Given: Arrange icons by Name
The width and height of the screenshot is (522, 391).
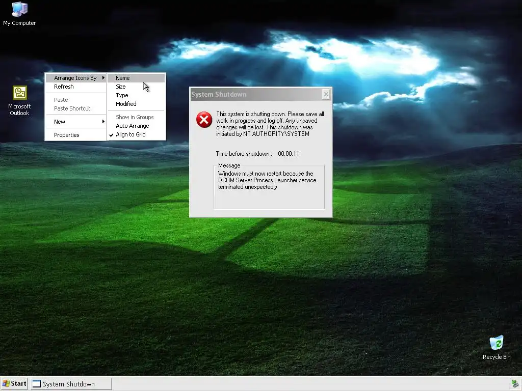Looking at the screenshot, I should (x=136, y=78).
